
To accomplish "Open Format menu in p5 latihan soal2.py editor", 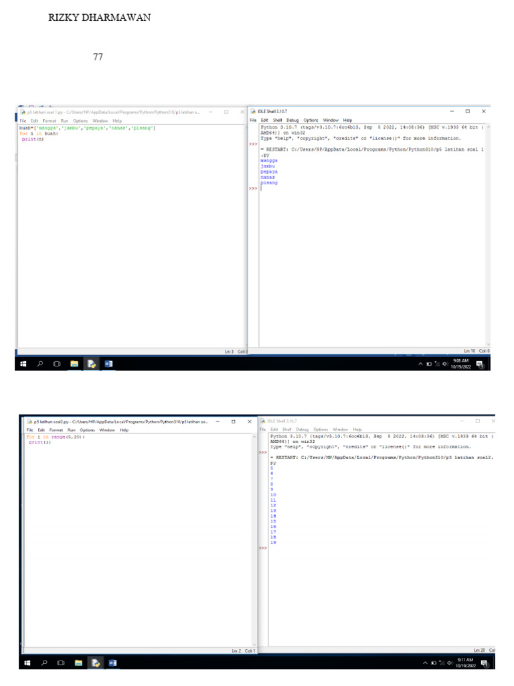I will coord(56,430).
